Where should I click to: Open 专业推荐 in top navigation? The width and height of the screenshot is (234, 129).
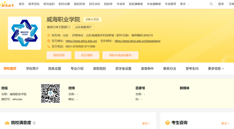[x=170, y=4]
